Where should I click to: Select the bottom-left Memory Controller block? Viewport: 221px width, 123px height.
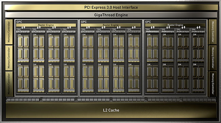[9, 84]
